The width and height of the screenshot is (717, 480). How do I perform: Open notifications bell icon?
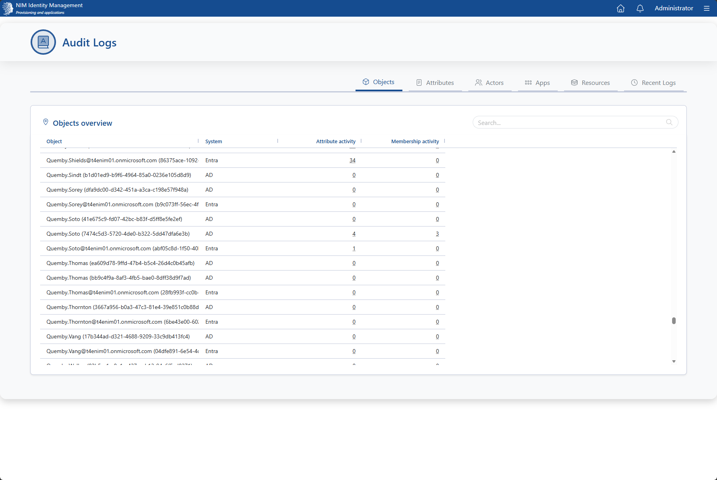tap(640, 8)
